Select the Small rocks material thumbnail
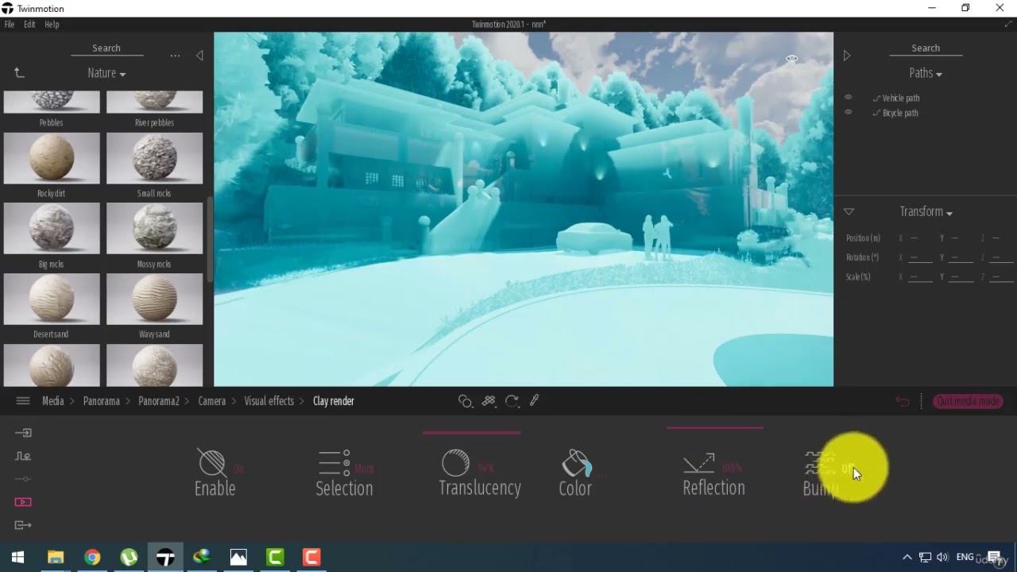Screen dimensions: 1017x572 154,158
